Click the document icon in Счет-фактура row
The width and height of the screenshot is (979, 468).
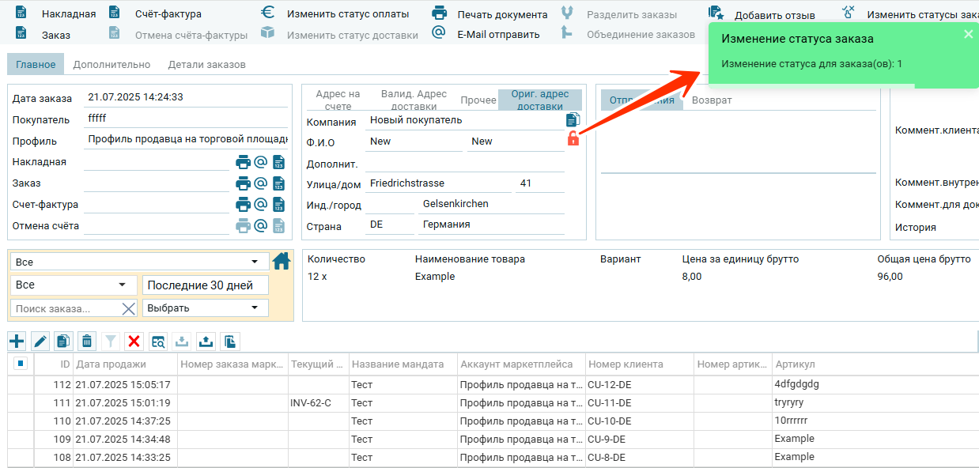[x=278, y=205]
